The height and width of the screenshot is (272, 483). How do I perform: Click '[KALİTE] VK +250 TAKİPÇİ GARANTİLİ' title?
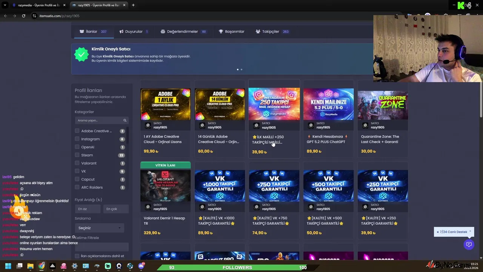pyautogui.click(x=380, y=221)
